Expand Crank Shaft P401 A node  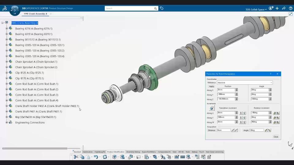(x=6, y=111)
